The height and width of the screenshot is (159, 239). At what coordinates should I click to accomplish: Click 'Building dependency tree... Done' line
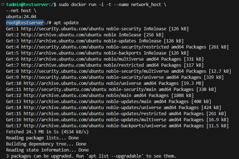point(46,144)
